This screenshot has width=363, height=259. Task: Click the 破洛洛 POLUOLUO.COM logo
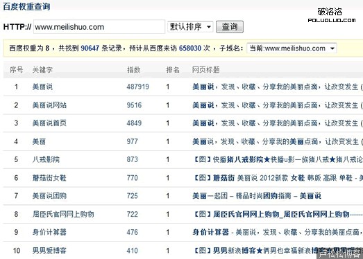click(332, 15)
